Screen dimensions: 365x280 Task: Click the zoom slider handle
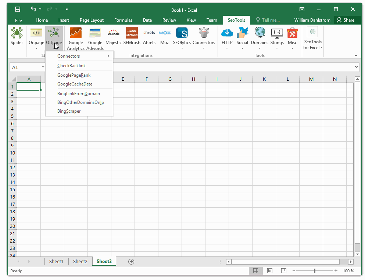(315, 271)
